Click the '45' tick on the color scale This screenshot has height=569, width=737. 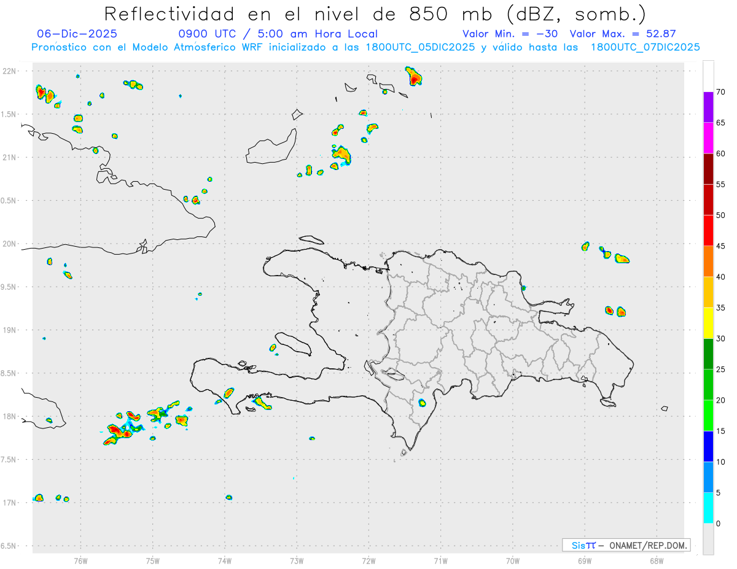[x=720, y=246]
